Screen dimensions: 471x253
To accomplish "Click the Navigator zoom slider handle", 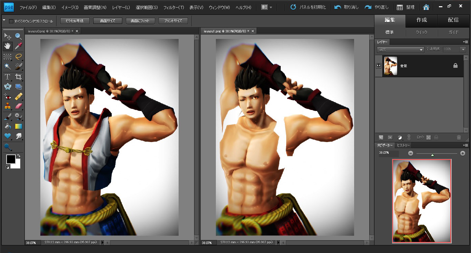I will point(432,155).
